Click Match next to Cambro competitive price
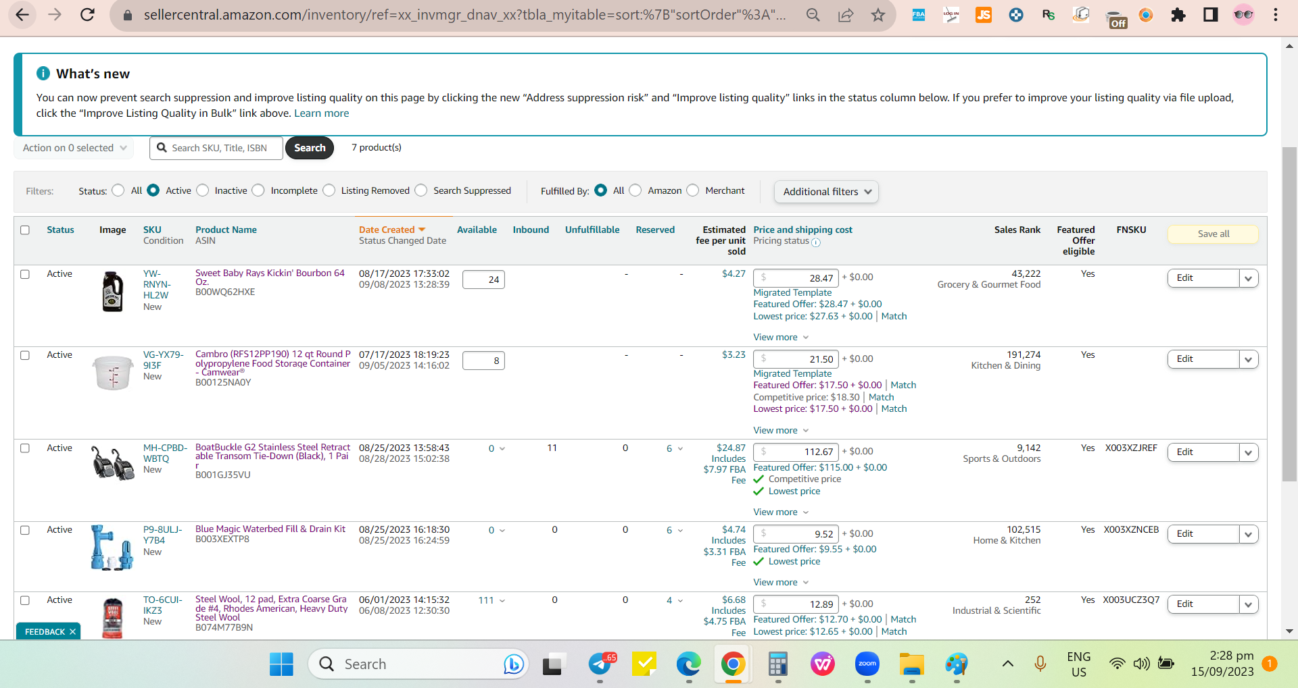1298x688 pixels. tap(881, 397)
